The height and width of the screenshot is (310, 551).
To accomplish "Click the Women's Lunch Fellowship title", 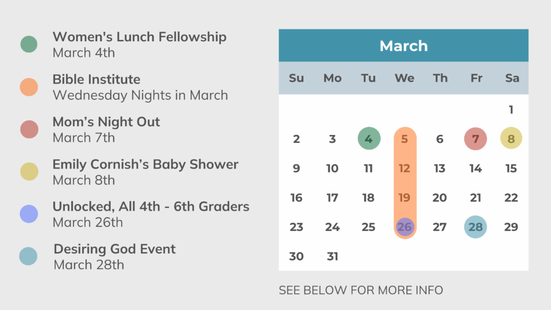I will (x=140, y=37).
